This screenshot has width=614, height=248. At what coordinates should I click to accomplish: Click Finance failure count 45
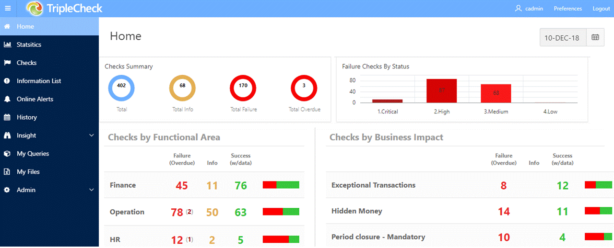181,185
